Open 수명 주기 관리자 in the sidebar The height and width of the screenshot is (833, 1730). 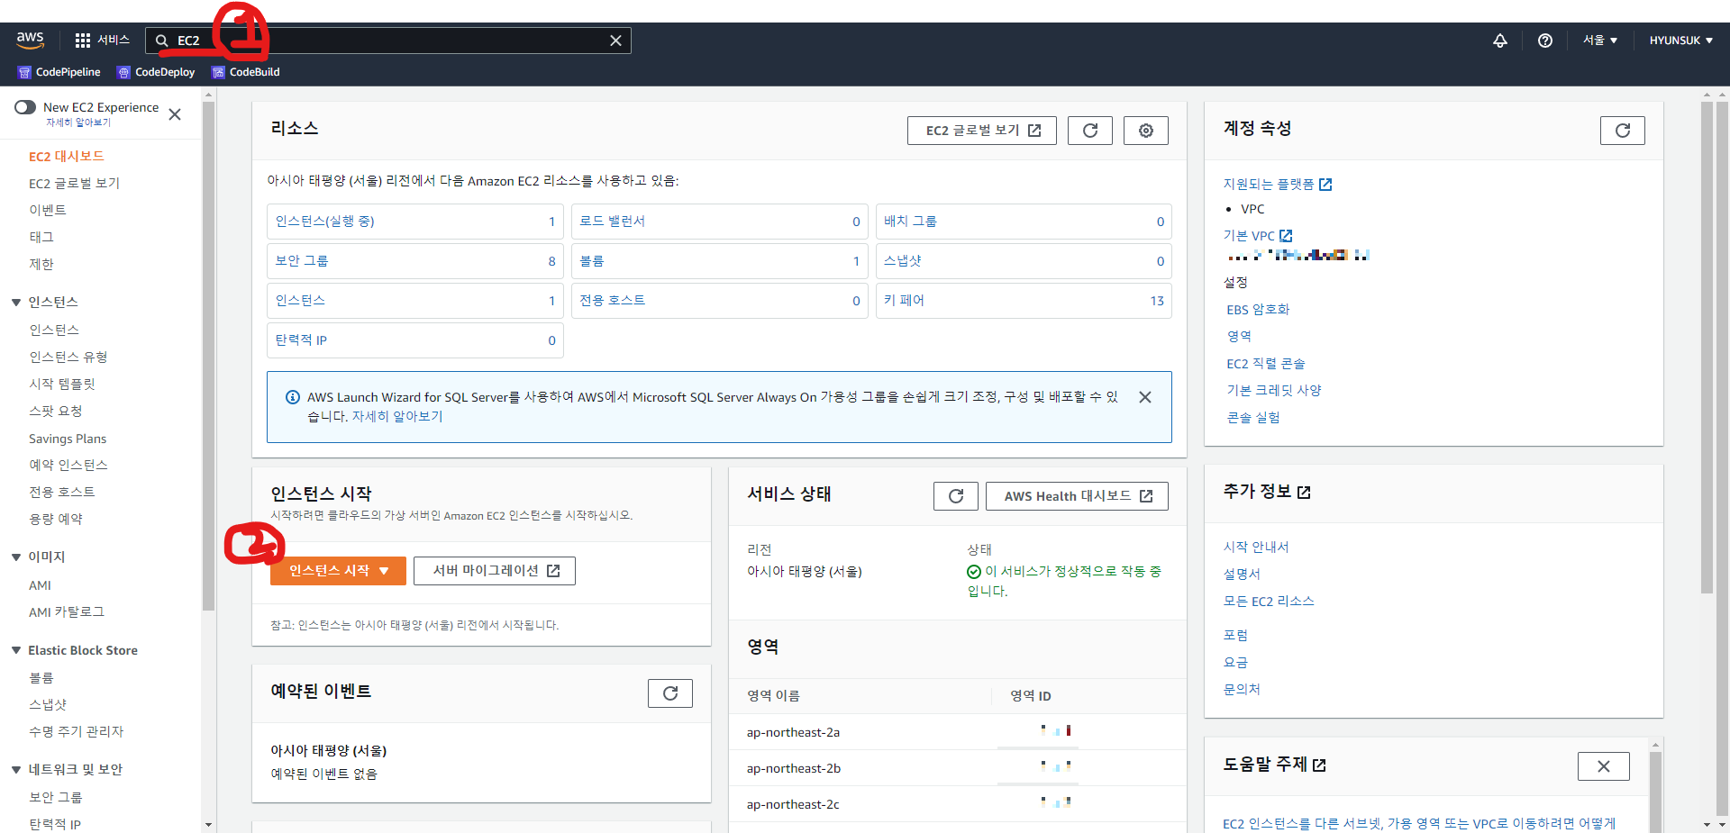pos(77,731)
